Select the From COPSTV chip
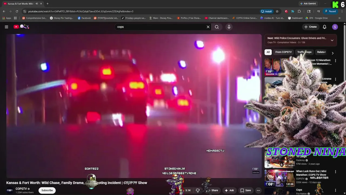The height and width of the screenshot is (195, 346). click(x=283, y=52)
